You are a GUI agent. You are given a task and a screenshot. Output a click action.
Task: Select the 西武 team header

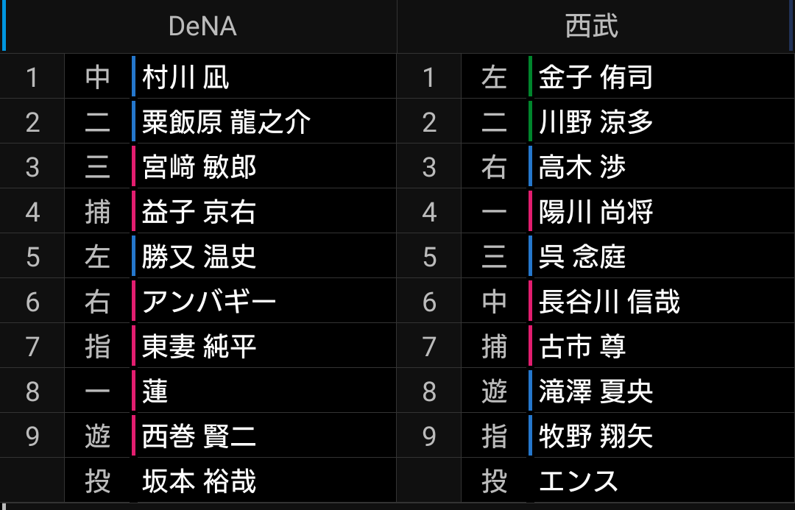point(592,26)
